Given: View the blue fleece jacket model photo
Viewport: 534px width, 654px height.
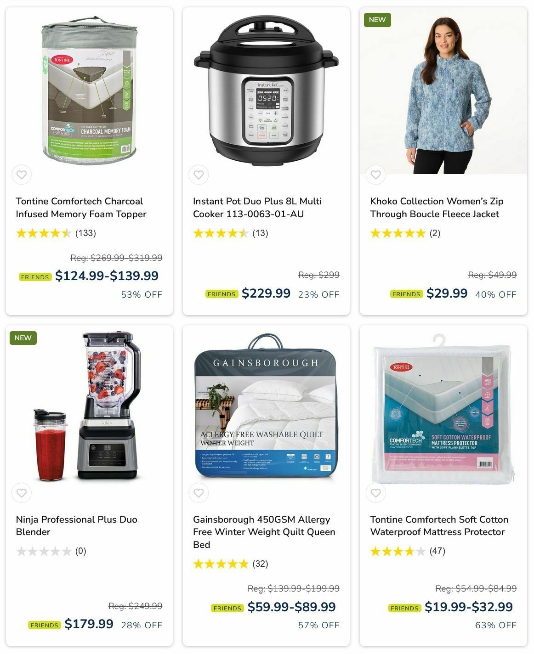Looking at the screenshot, I should pos(443,91).
